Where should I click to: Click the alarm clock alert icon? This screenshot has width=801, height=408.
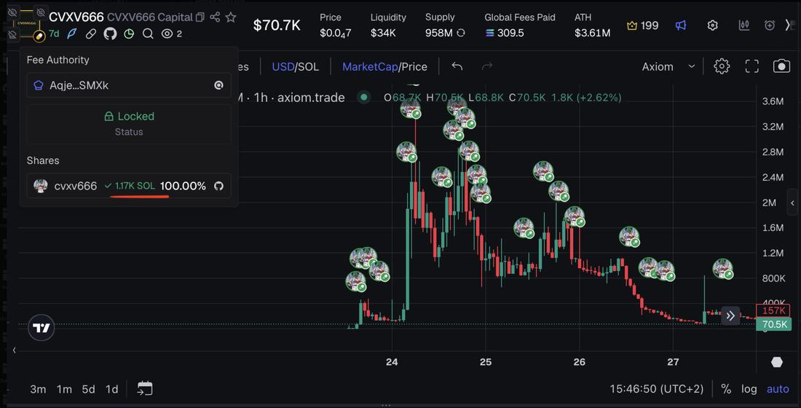coord(770,25)
